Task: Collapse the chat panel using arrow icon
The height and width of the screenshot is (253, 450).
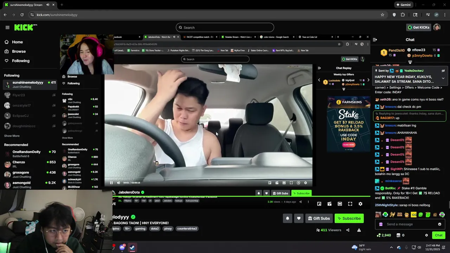Action: 375,40
